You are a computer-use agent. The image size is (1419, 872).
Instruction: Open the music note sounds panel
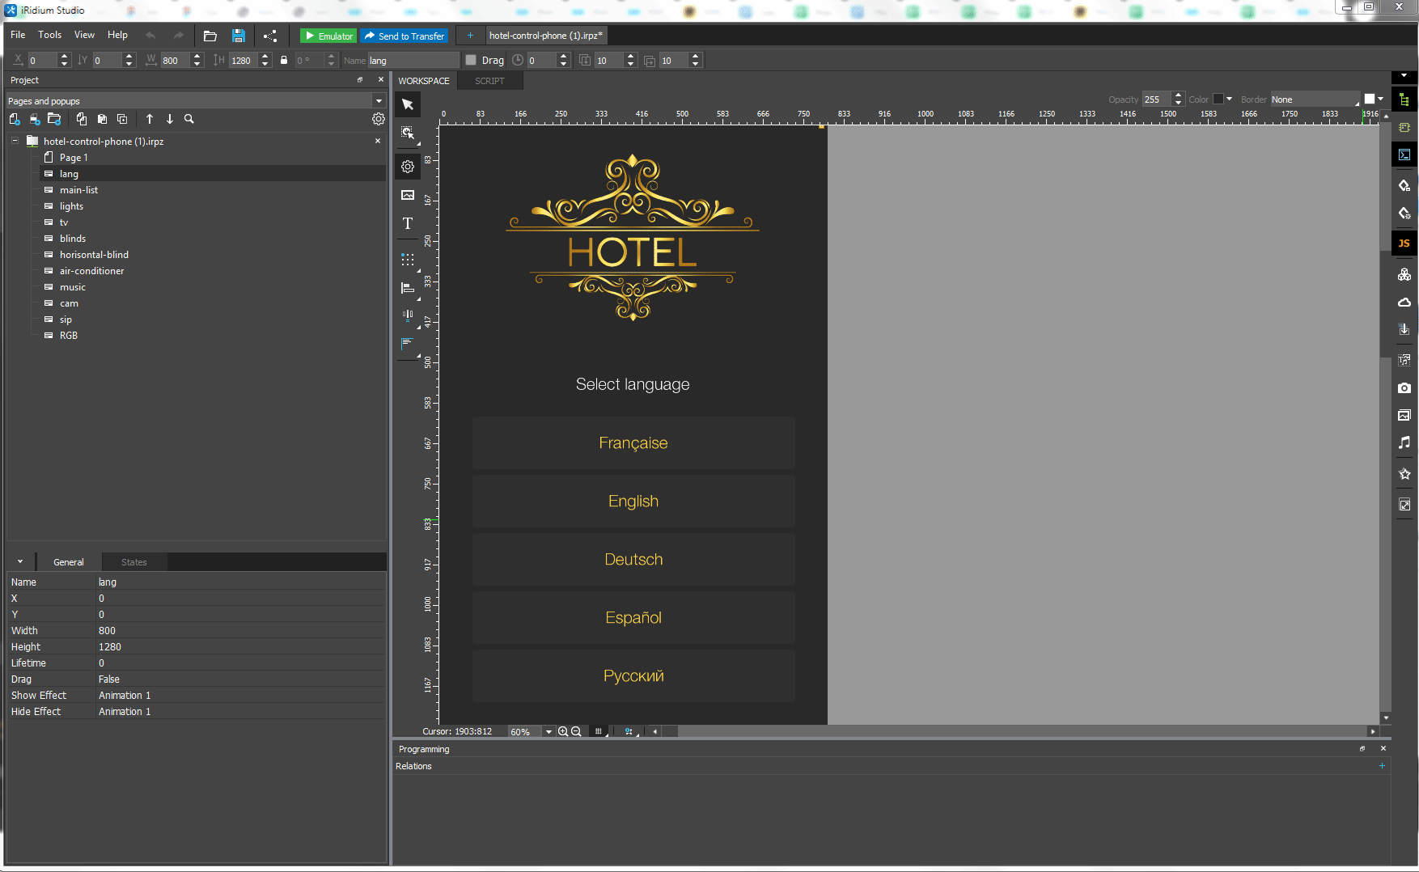1404,442
